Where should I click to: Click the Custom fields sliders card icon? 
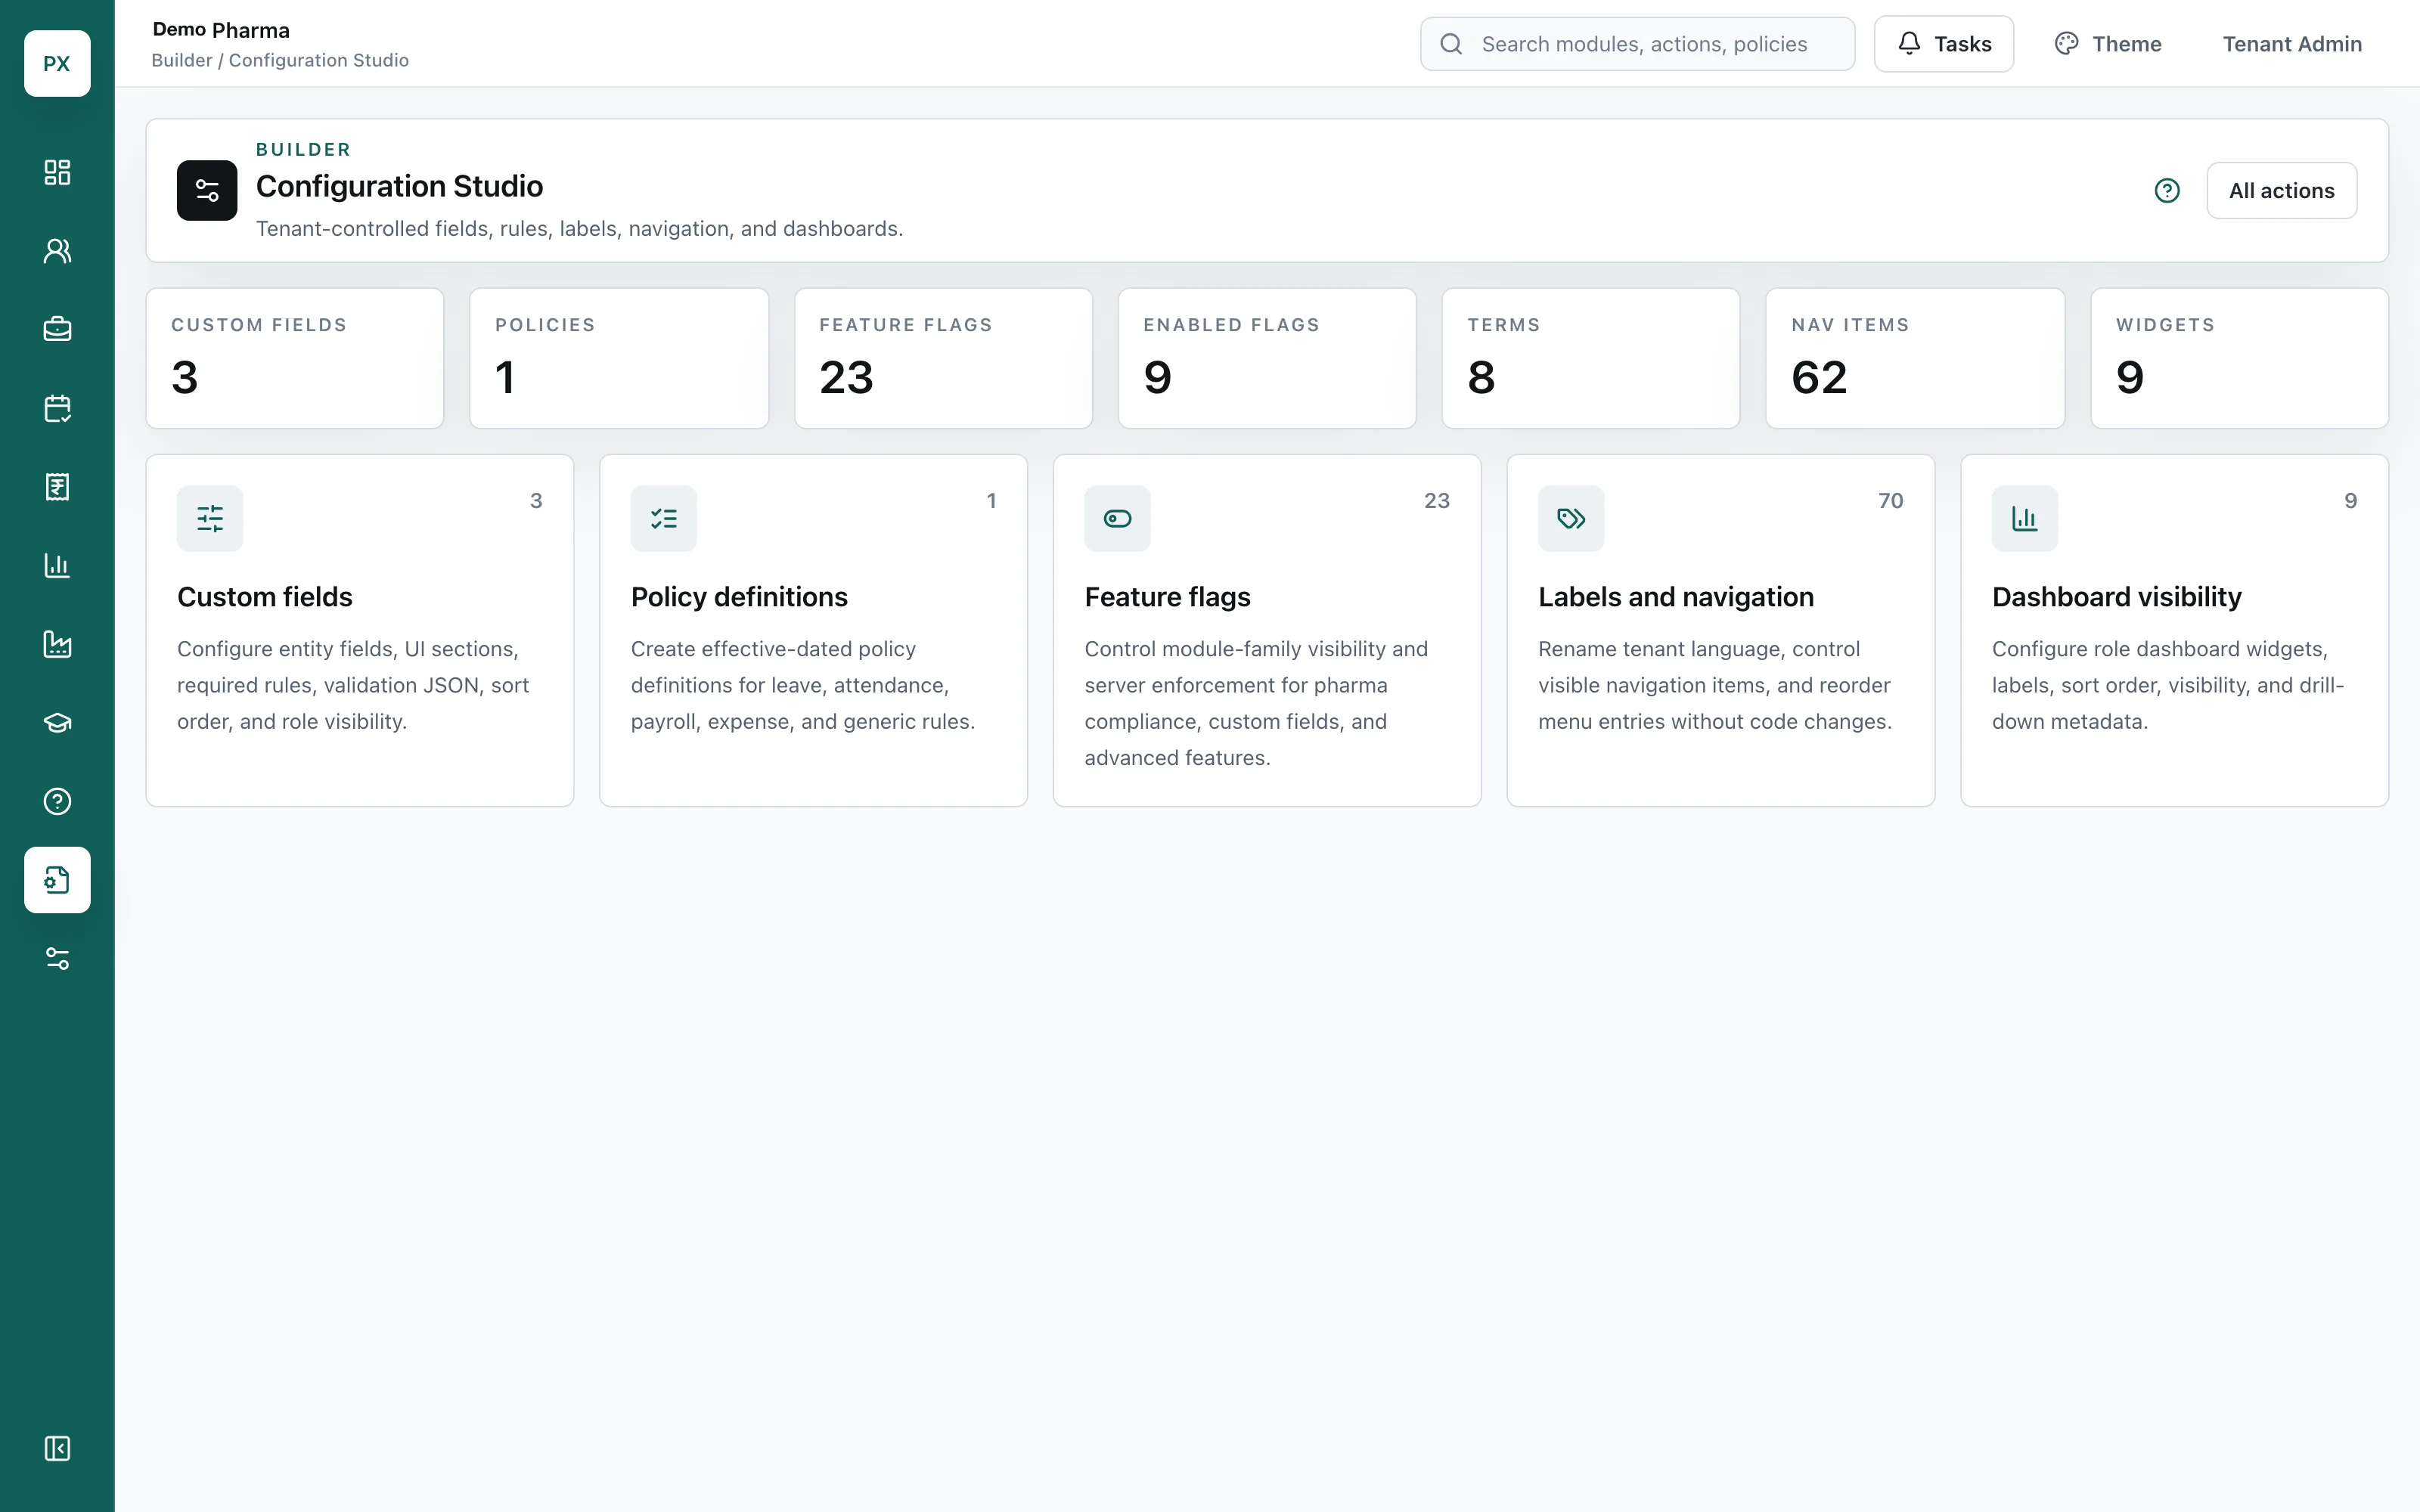point(210,518)
